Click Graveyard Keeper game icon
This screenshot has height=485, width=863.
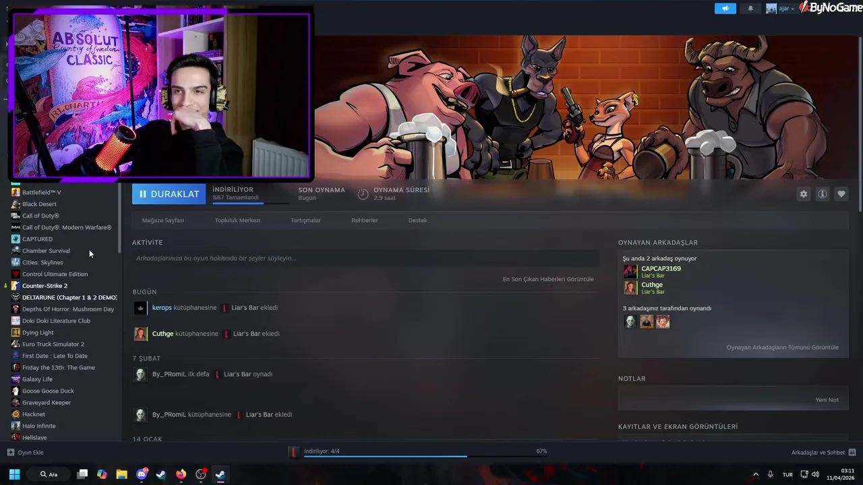[x=16, y=403]
